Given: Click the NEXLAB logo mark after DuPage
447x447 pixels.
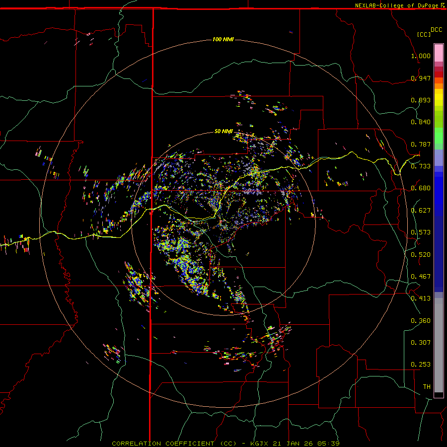Looking at the screenshot, I should pos(443,5).
